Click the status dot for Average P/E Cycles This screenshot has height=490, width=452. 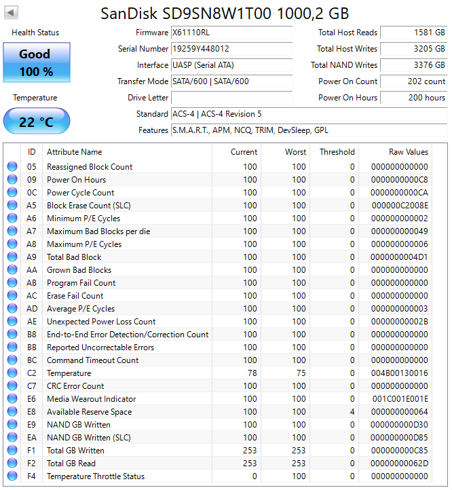12,308
